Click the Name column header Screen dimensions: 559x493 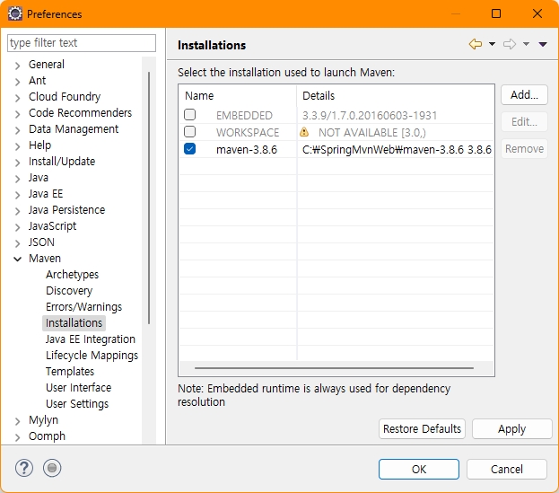click(238, 95)
